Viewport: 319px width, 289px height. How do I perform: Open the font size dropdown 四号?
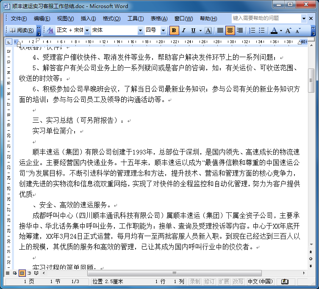point(163,30)
